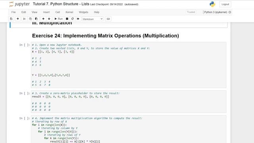
Task: Select the Exercise 24 heading cell
Action: tap(106, 36)
